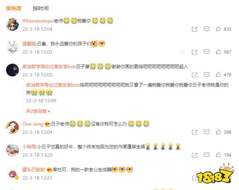Open 罐头已密封 username link

tap(33, 169)
